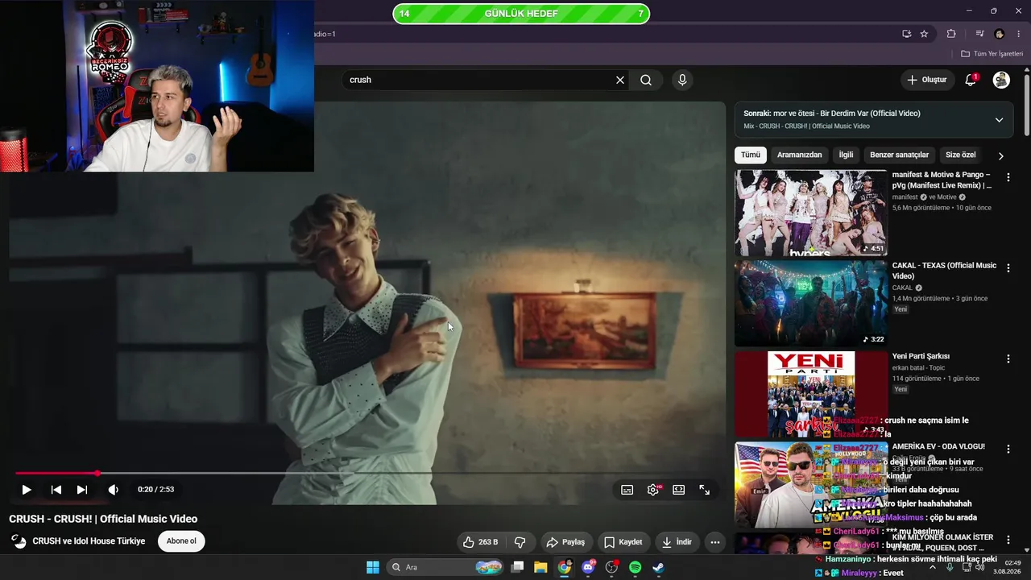Viewport: 1031px width, 580px height.
Task: Show hidden system tray icons
Action: pyautogui.click(x=933, y=567)
